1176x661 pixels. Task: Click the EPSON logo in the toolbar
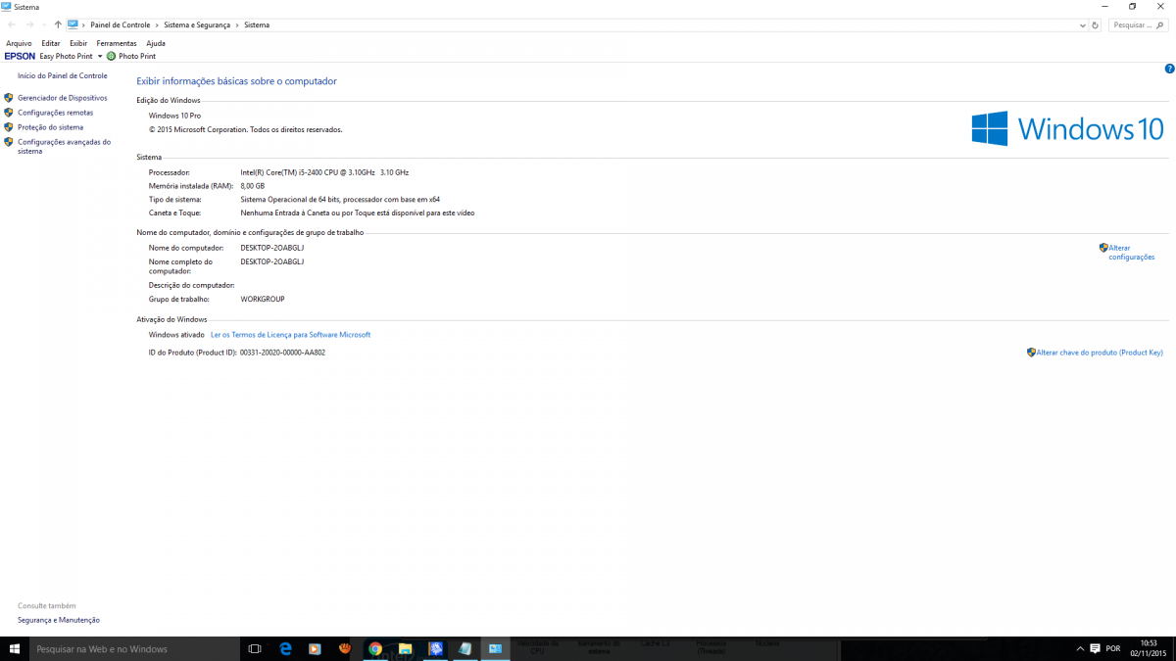(x=20, y=57)
